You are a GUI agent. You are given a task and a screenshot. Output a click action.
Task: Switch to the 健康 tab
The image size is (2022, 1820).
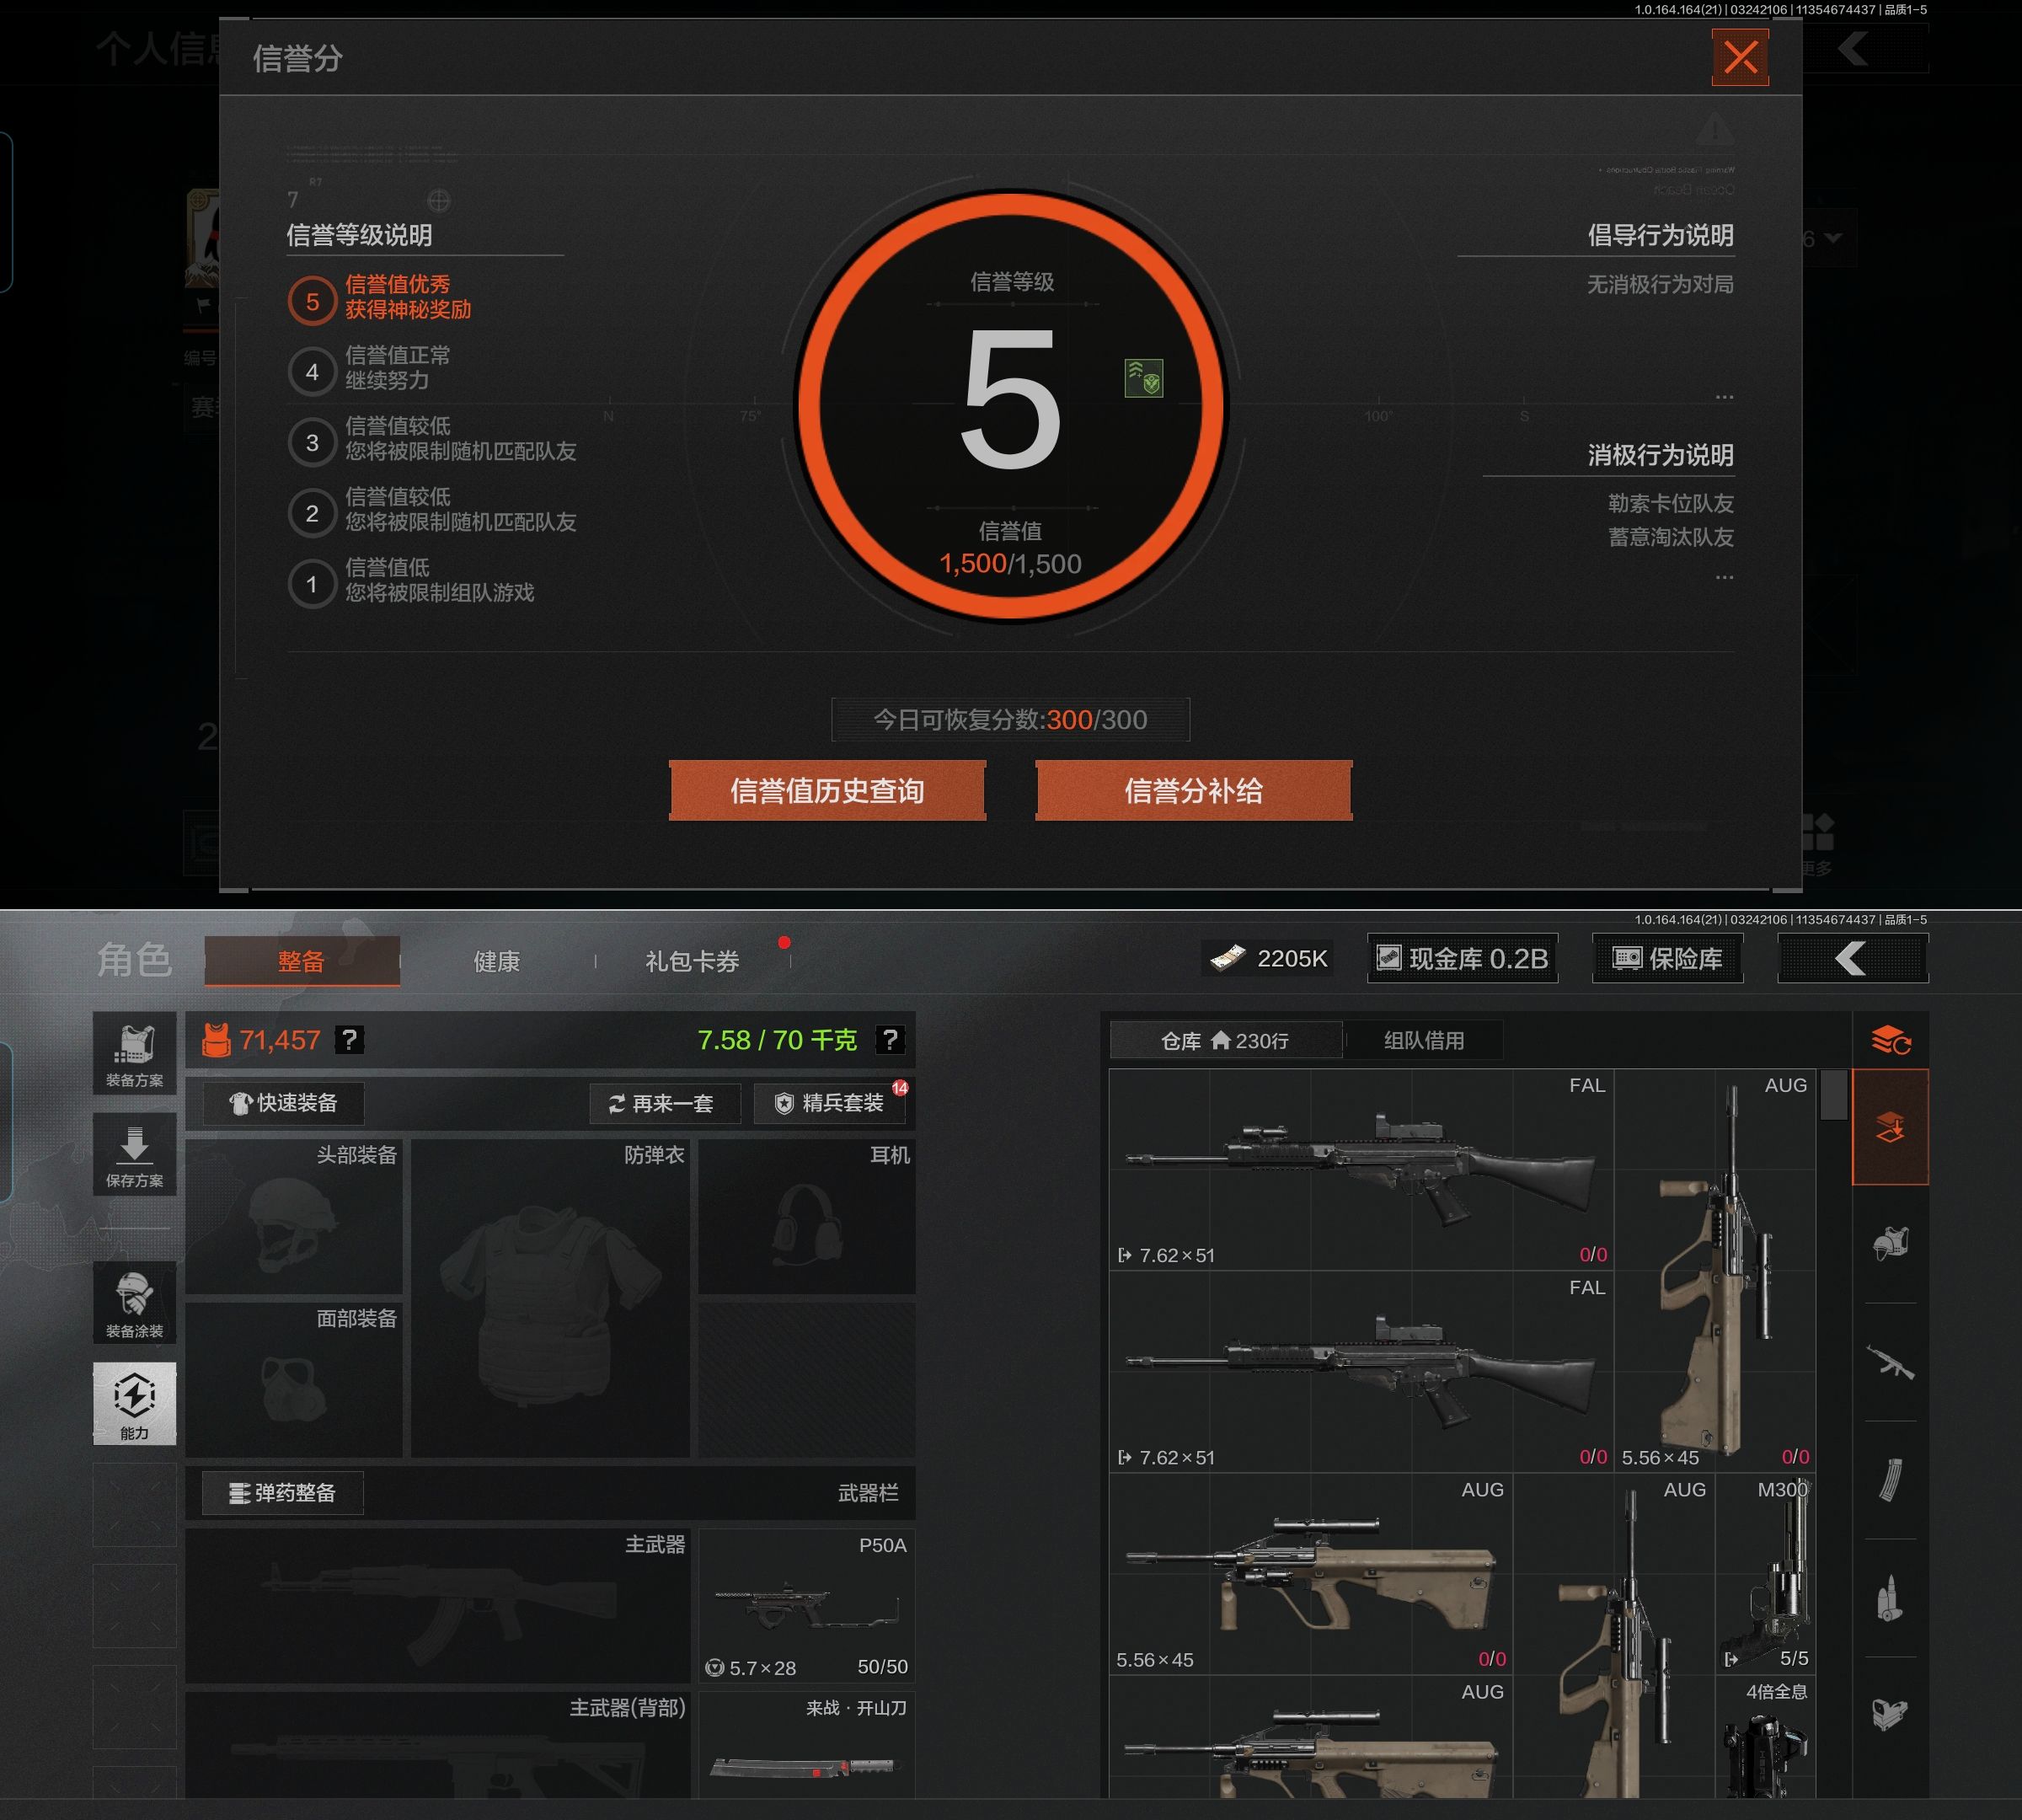(497, 961)
